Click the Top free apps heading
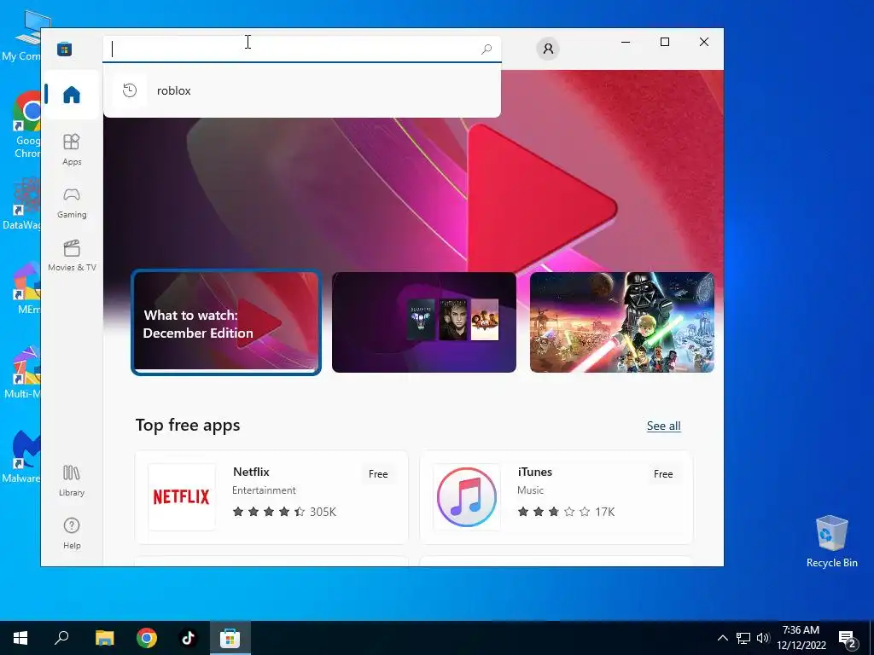This screenshot has height=655, width=874. point(188,425)
